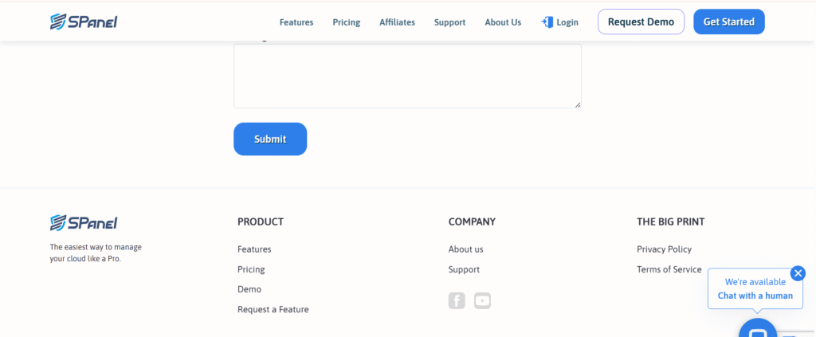816x337 pixels.
Task: Open Affiliates navigation item
Action: click(x=397, y=22)
